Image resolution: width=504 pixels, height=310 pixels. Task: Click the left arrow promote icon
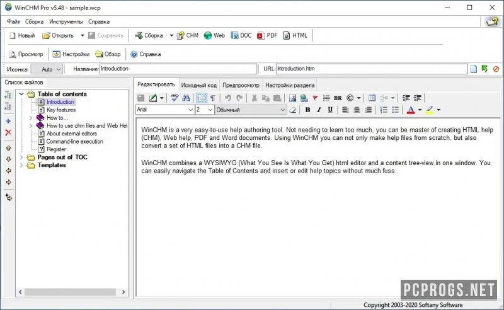point(8,171)
